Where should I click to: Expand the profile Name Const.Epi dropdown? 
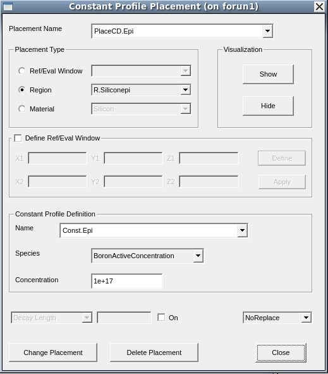pos(242,230)
